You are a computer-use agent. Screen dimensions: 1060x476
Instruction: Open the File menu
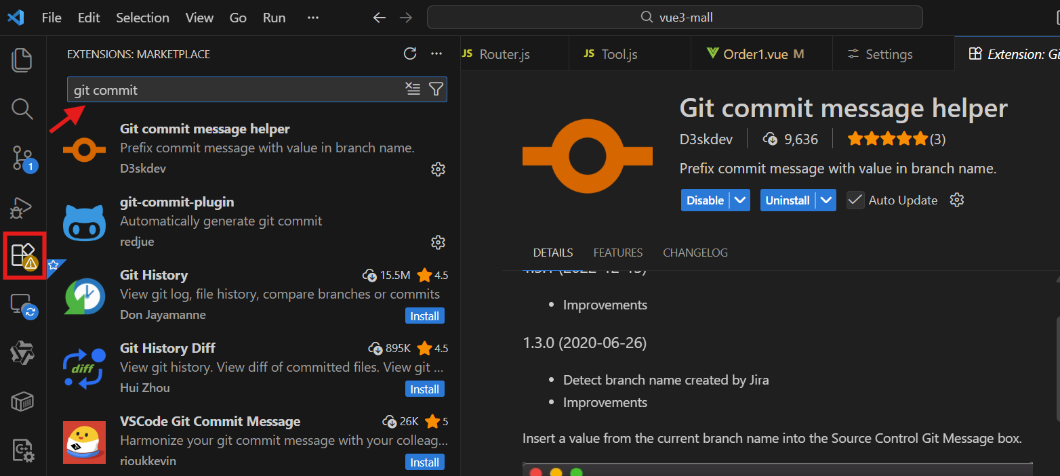[52, 18]
